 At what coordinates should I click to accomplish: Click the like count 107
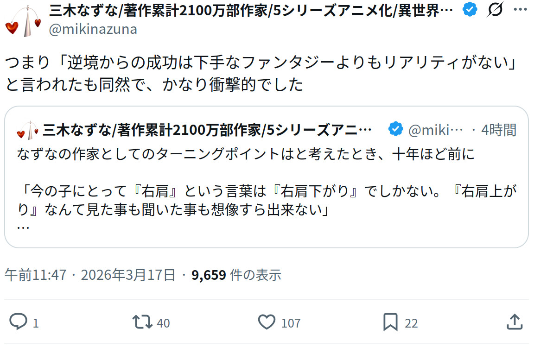[291, 323]
